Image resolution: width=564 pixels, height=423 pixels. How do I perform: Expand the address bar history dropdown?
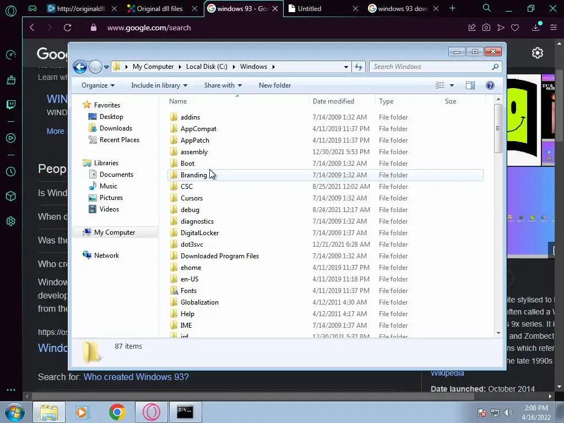[x=346, y=67]
